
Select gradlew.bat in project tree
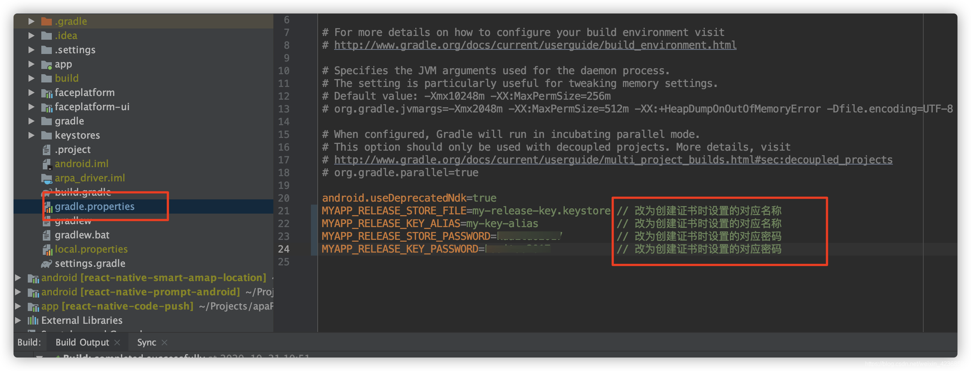[82, 235]
